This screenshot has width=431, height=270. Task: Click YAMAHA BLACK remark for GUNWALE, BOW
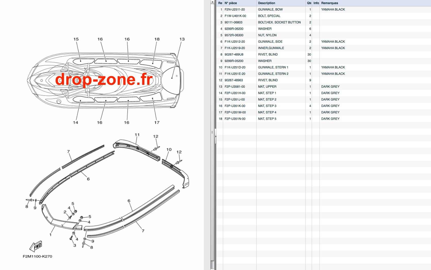333,10
